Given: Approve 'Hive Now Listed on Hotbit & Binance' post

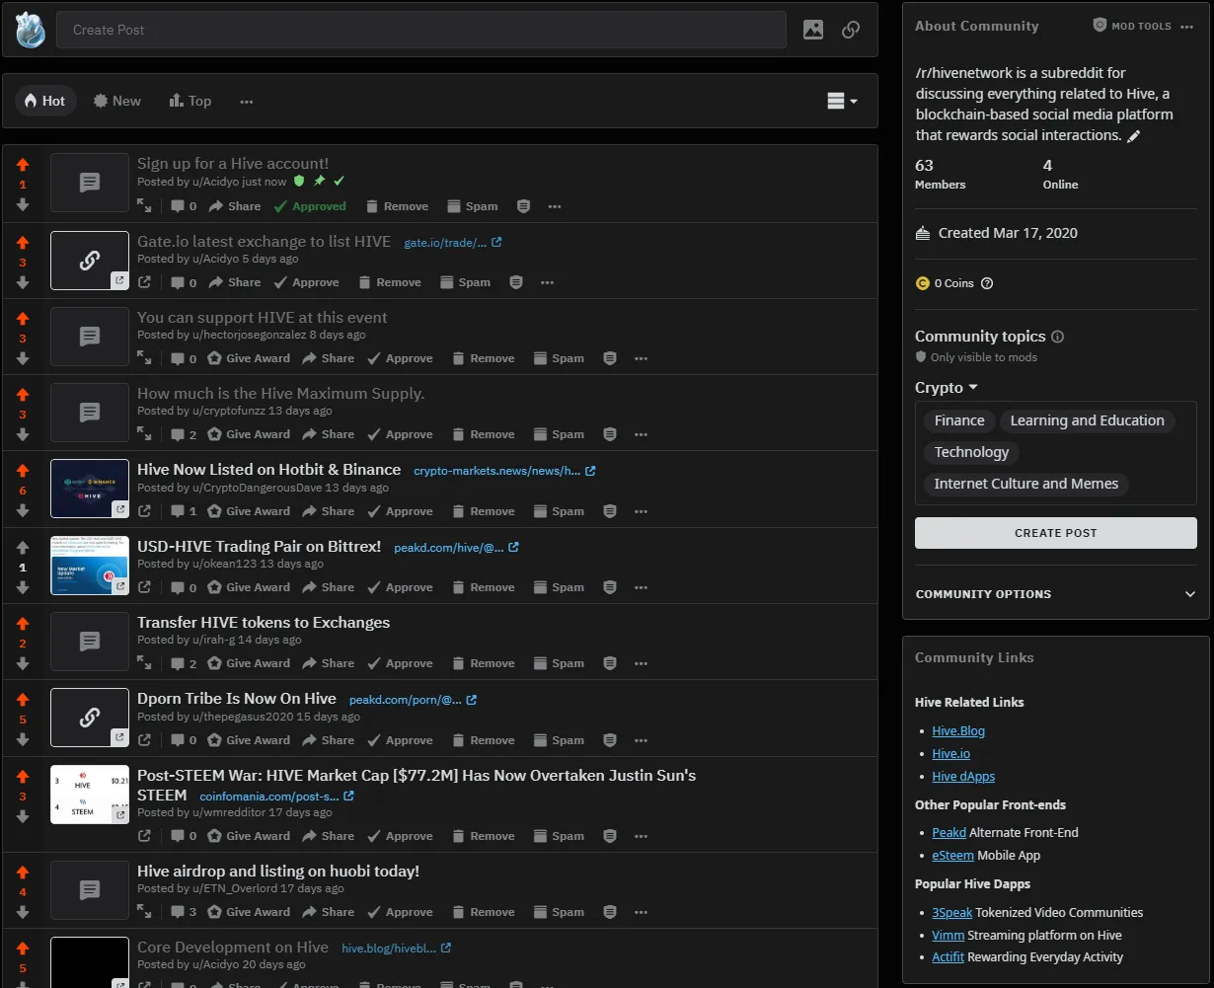Looking at the screenshot, I should [400, 511].
